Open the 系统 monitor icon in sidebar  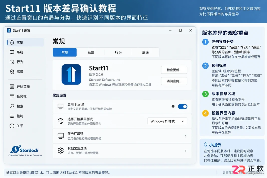tap(12, 52)
